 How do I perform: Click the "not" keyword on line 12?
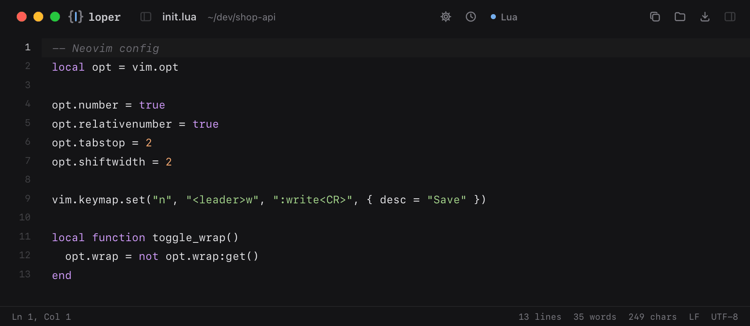[149, 256]
